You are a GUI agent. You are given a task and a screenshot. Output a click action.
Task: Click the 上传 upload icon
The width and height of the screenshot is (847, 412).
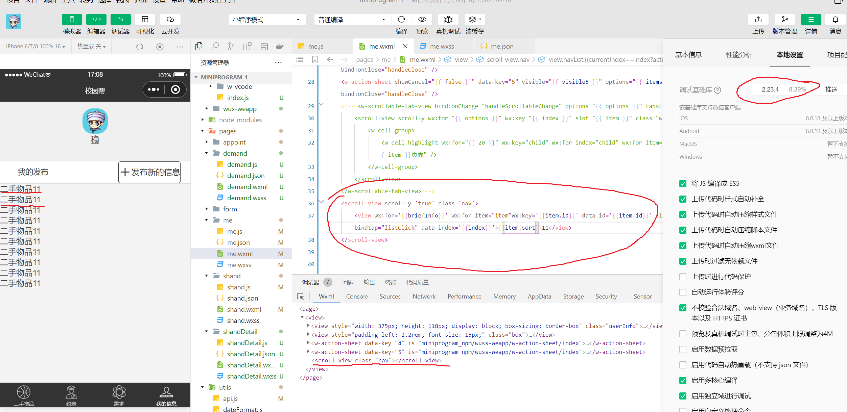click(758, 20)
